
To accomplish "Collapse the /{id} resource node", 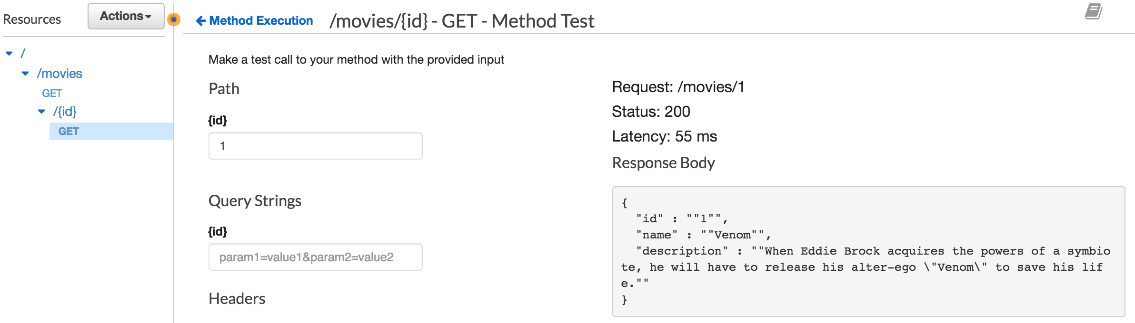I will click(41, 112).
